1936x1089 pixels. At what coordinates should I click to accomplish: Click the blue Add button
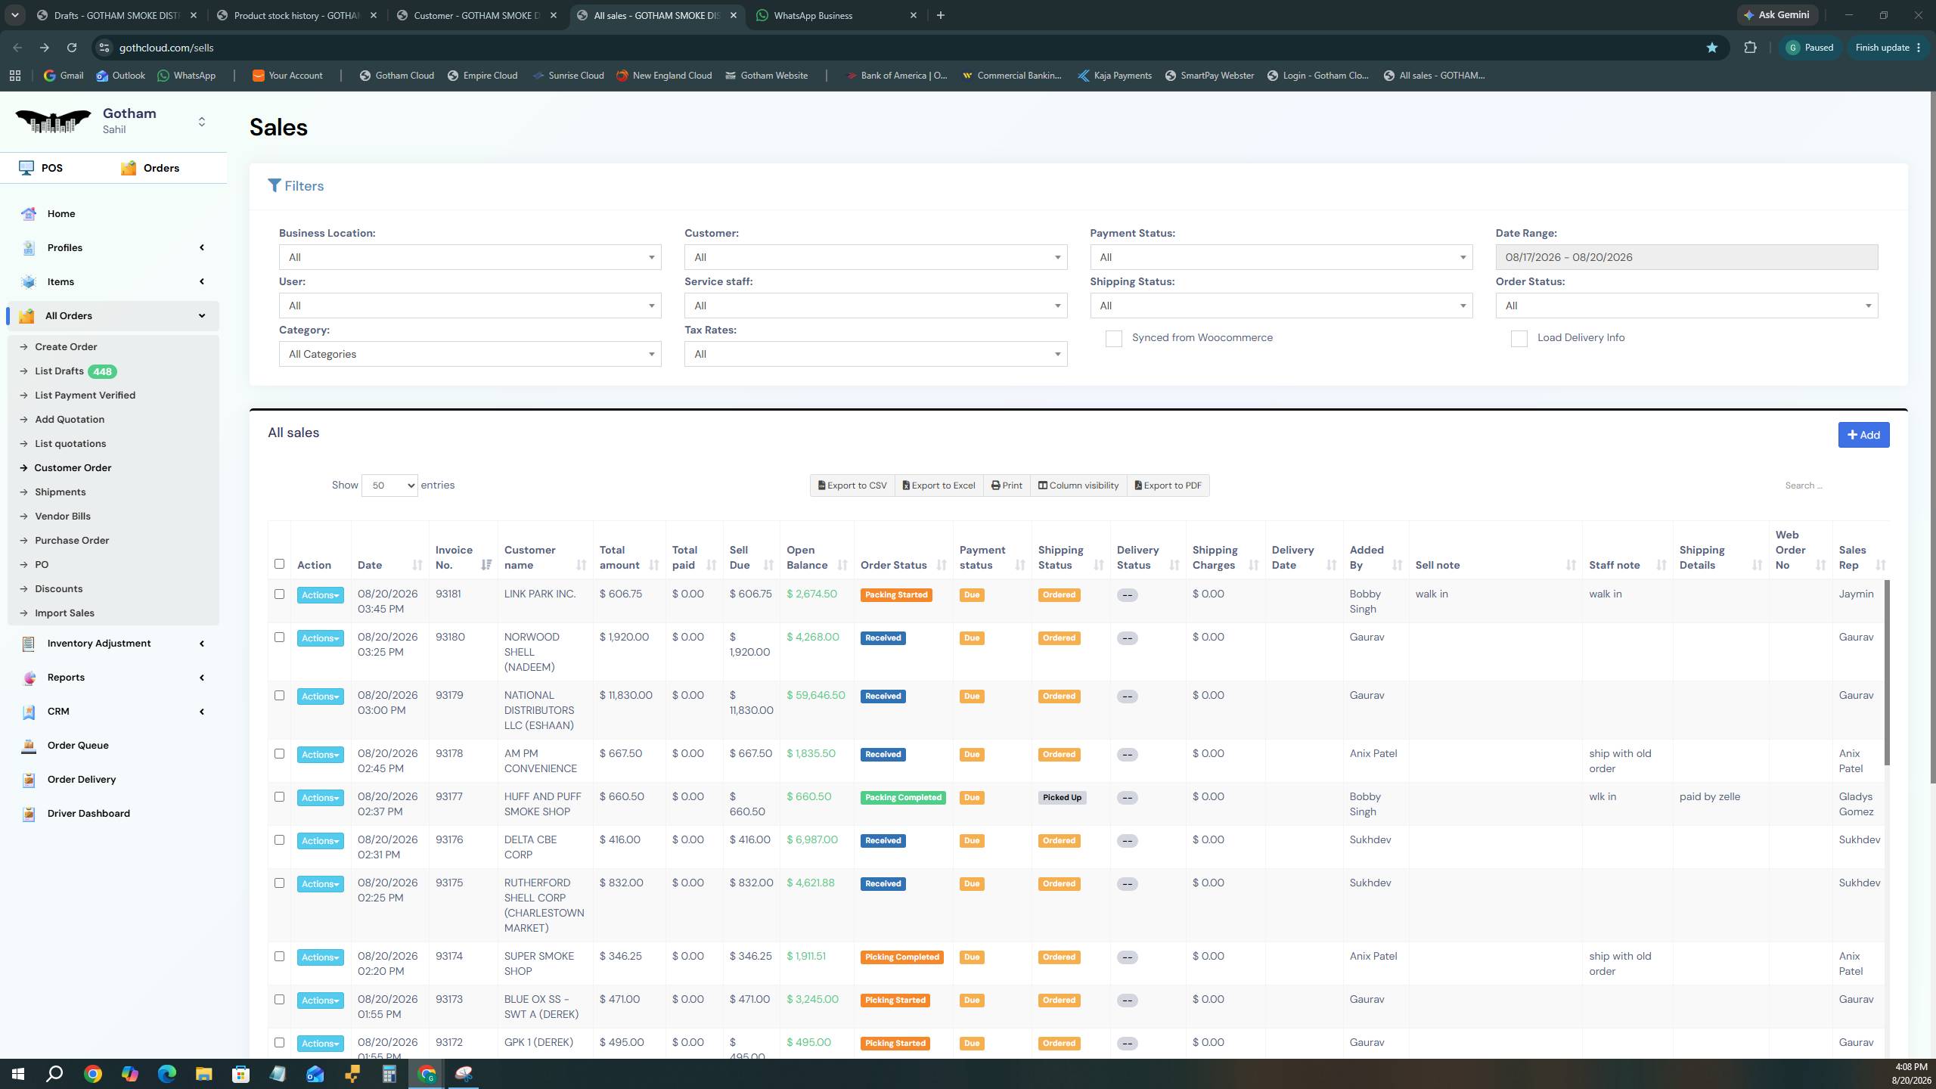tap(1863, 435)
